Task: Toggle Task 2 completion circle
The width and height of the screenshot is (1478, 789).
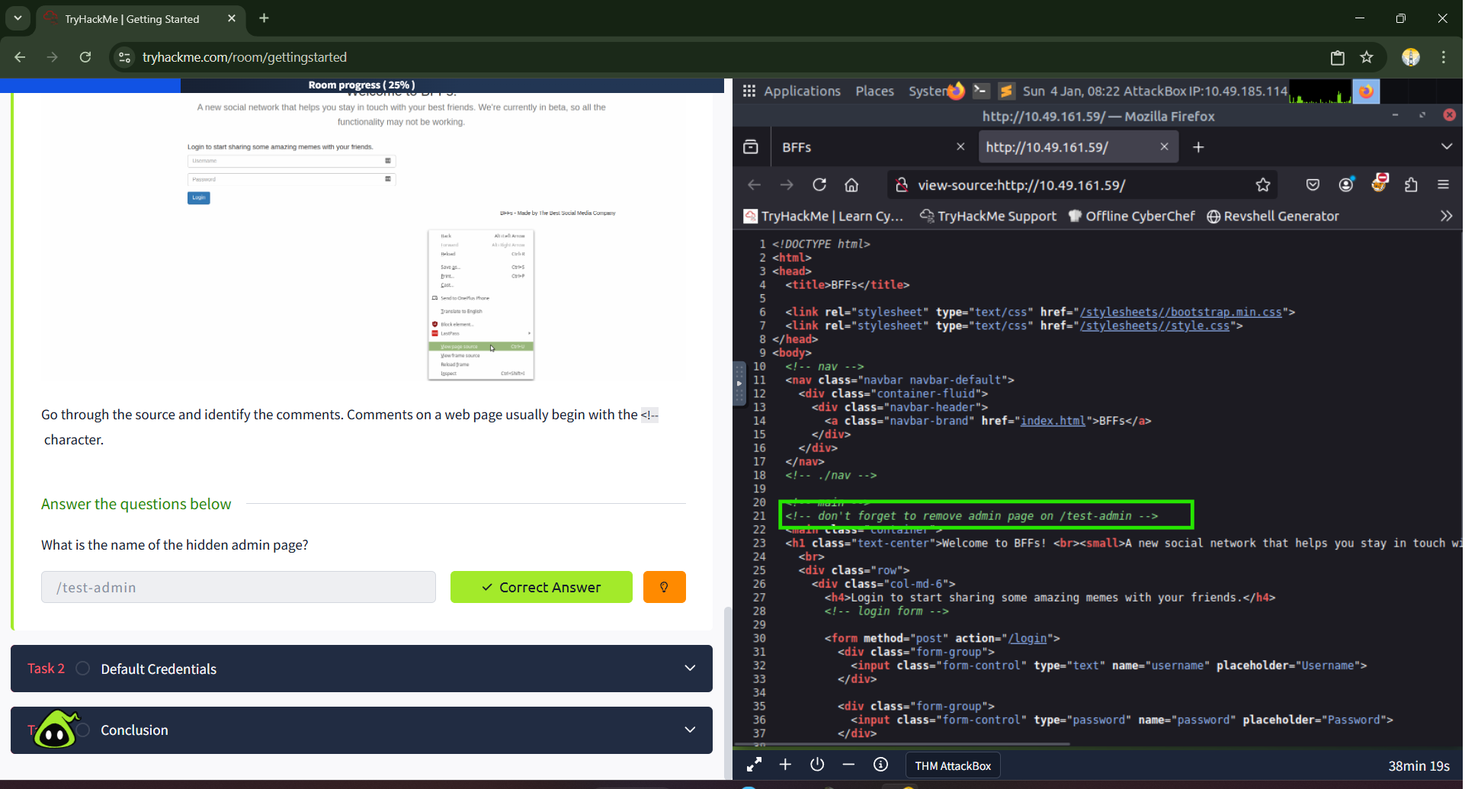Action: point(83,669)
